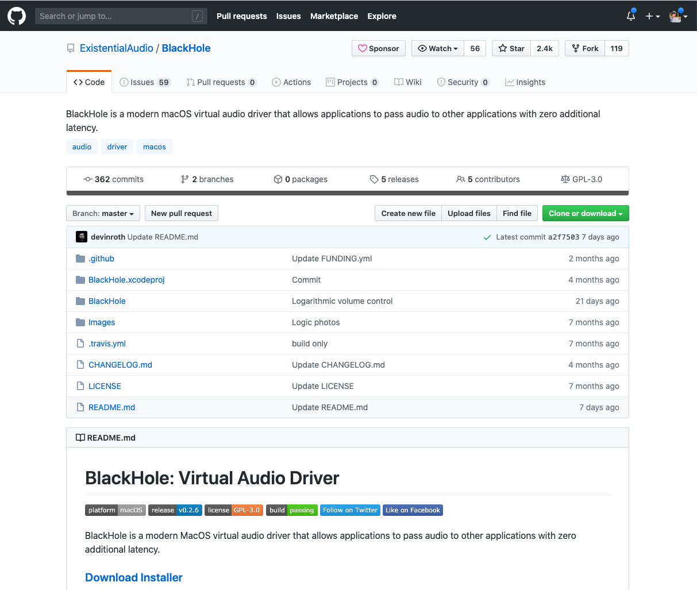Click the Images folder icon
The height and width of the screenshot is (590, 697).
point(80,322)
